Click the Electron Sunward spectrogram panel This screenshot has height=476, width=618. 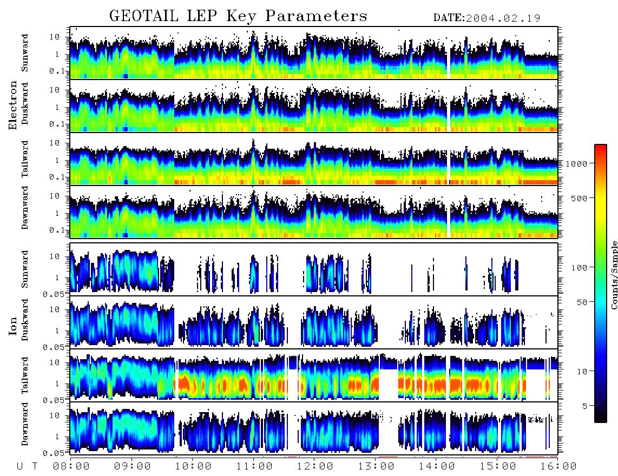click(x=314, y=53)
